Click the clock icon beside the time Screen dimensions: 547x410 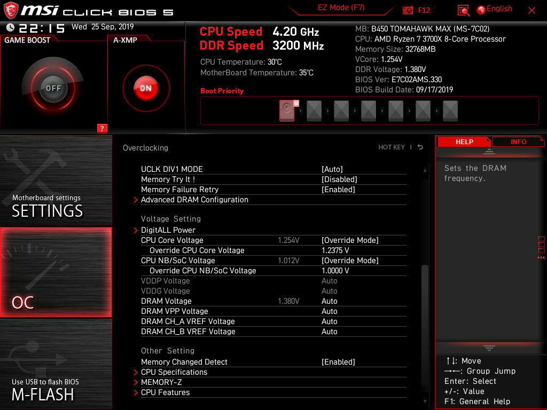tap(11, 27)
